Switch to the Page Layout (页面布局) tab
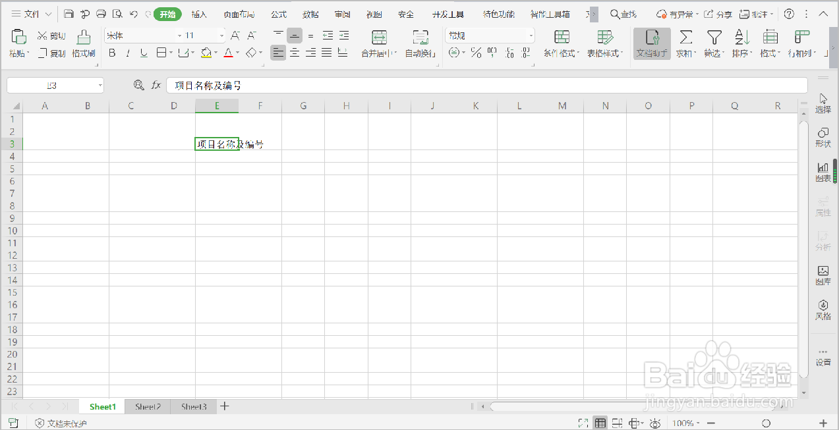This screenshot has width=839, height=430. point(239,14)
